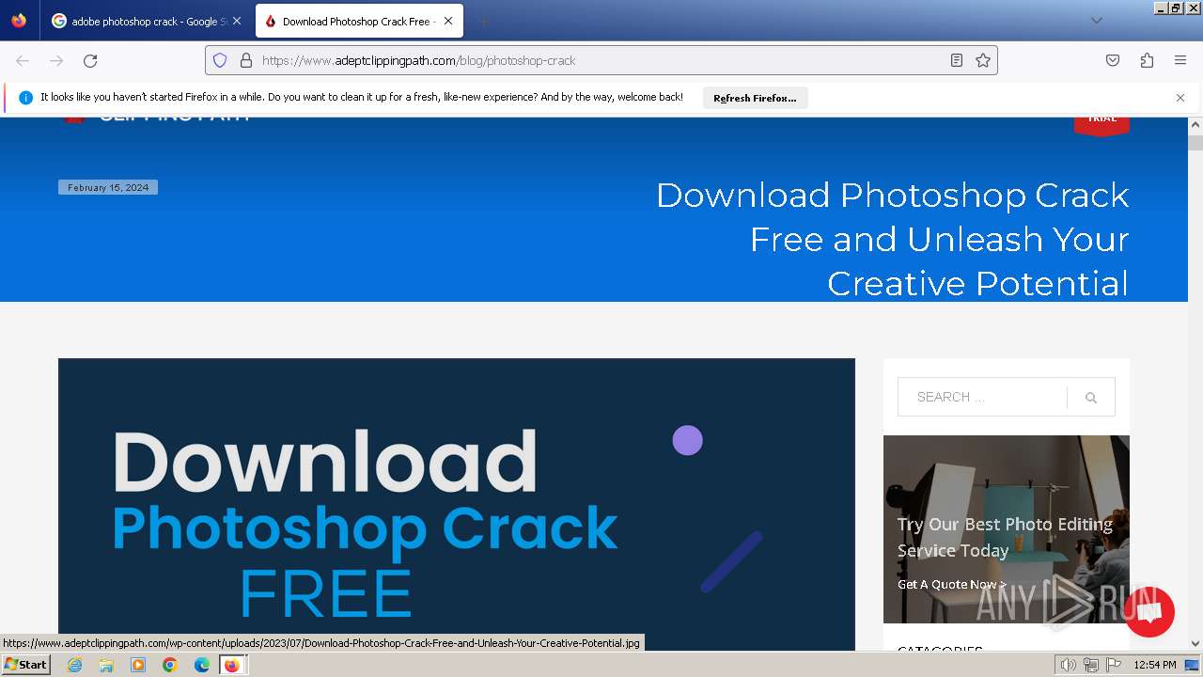Open File Explorer from taskbar
This screenshot has height=677, width=1203.
(x=106, y=665)
